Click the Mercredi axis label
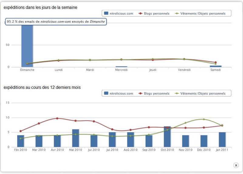Image resolution: width=243 pixels, height=174 pixels. tap(121, 70)
